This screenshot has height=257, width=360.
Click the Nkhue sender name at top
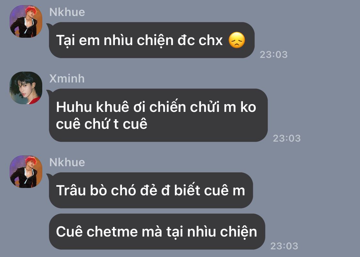pos(67,12)
